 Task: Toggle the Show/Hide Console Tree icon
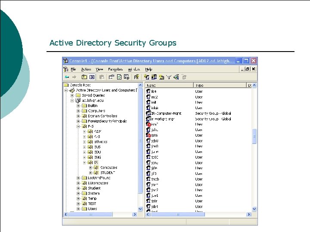pyautogui.click(x=92, y=77)
